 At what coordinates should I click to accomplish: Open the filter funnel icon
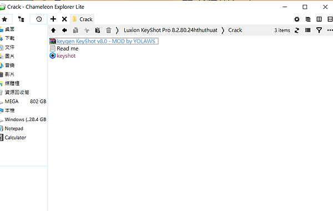(x=319, y=31)
